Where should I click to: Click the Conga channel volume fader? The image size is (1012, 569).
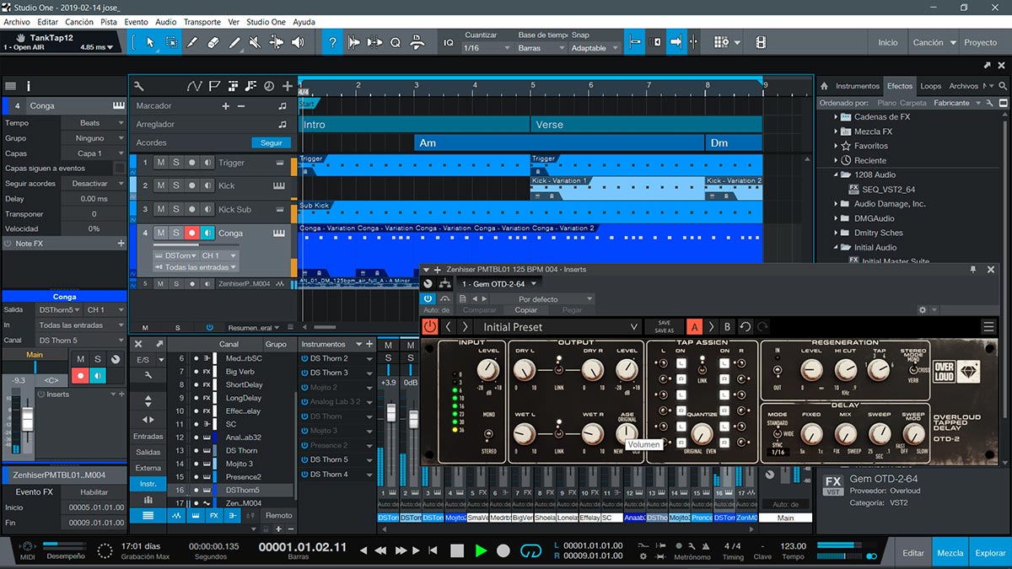[28, 419]
